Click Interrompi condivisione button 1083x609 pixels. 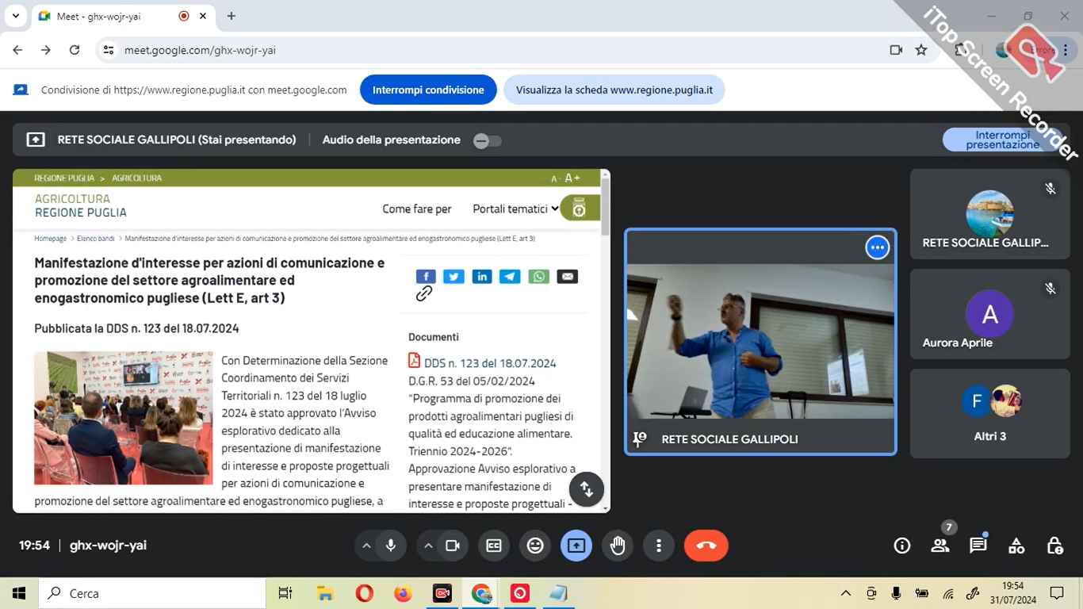(428, 90)
